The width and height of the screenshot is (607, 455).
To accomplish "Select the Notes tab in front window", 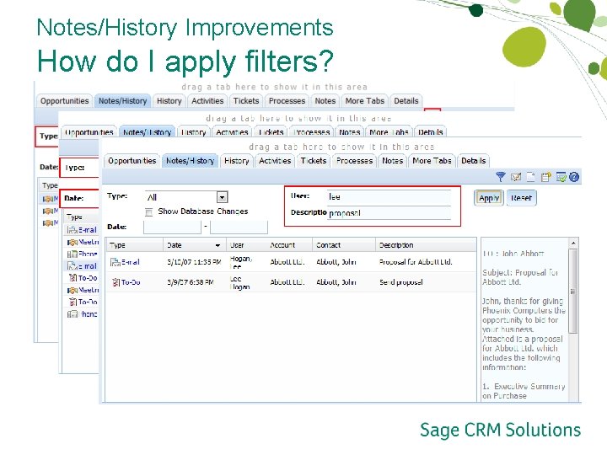I will (x=392, y=161).
